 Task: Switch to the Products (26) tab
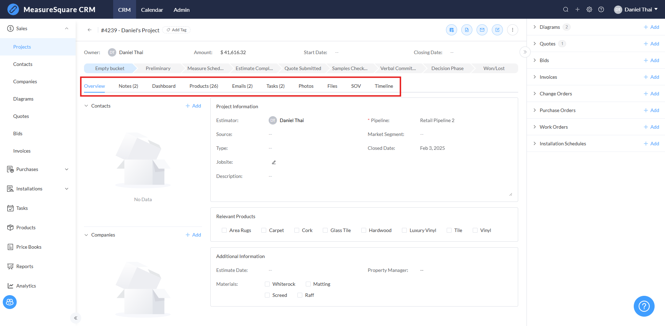click(204, 86)
